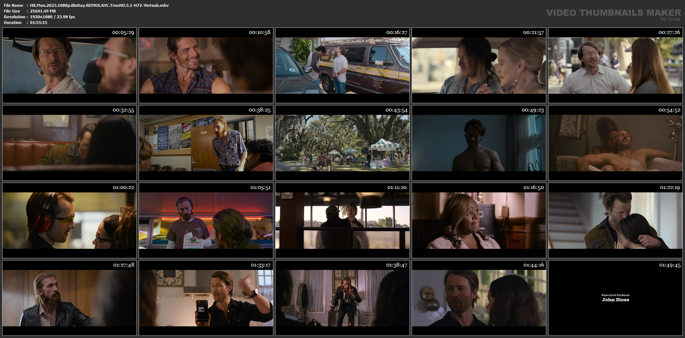Select the thumbnail at 00:38:25

[x=206, y=143]
